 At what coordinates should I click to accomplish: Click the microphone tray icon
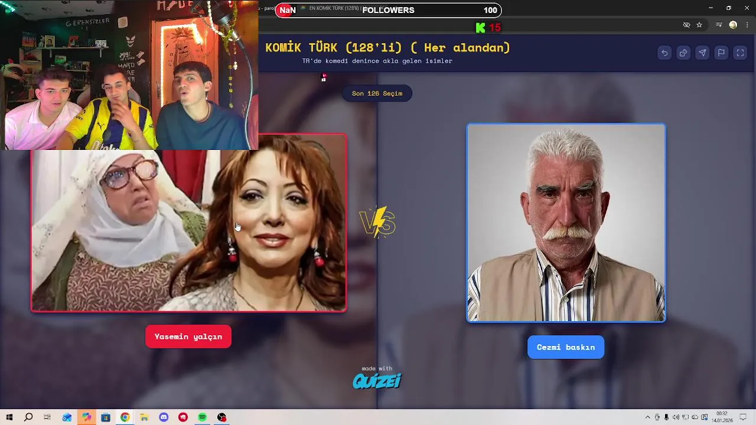pos(666,417)
